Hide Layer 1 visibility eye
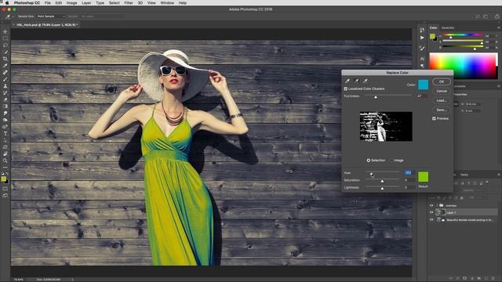This screenshot has height=282, width=502. point(431,212)
